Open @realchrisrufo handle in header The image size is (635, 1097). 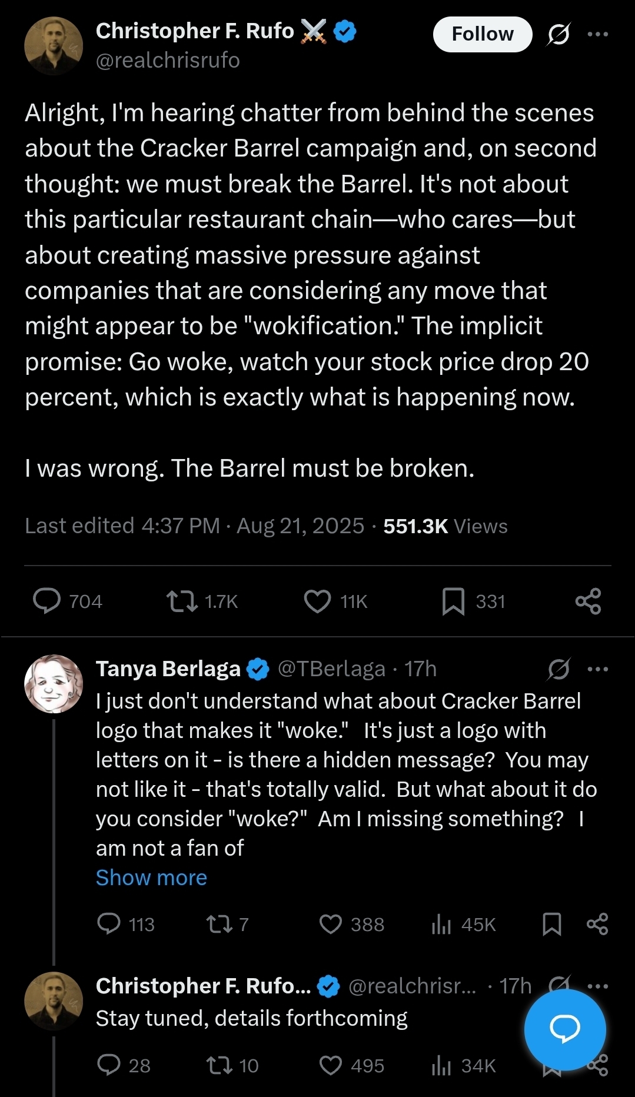pyautogui.click(x=168, y=61)
